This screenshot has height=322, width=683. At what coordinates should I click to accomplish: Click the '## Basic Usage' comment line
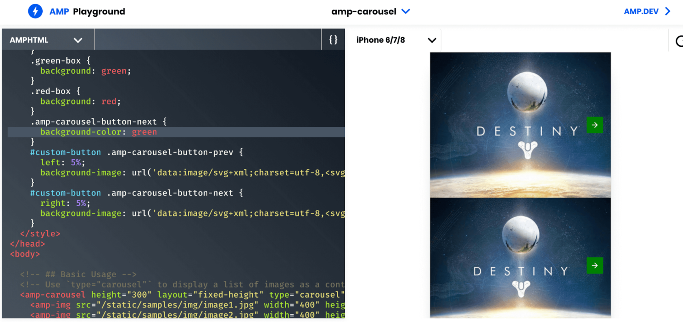(78, 274)
